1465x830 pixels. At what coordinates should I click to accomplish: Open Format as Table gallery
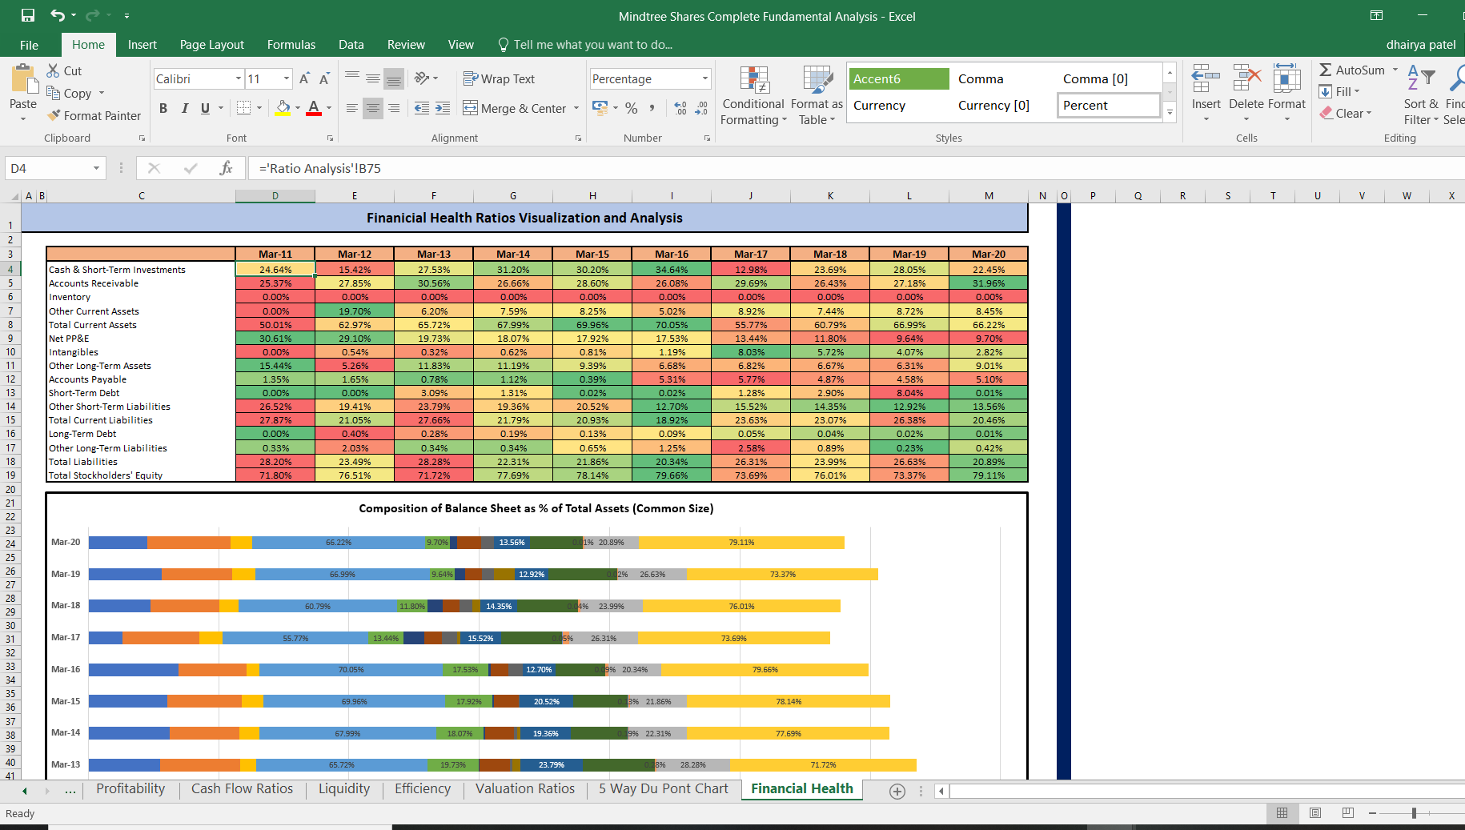pos(817,95)
